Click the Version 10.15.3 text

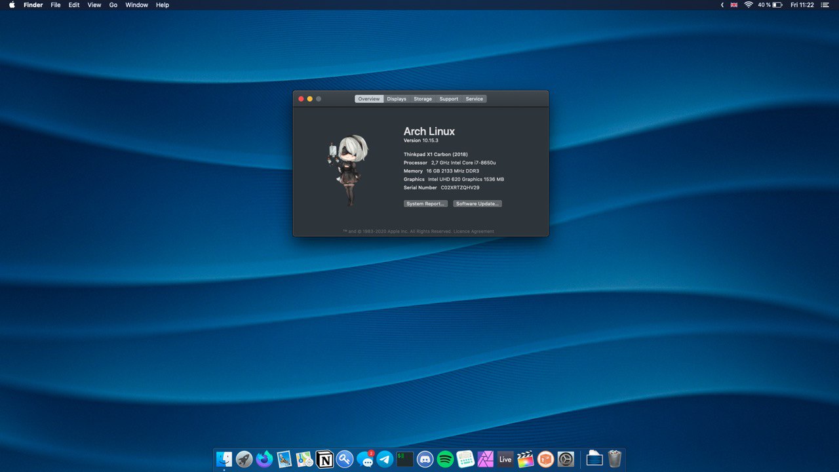tap(421, 140)
